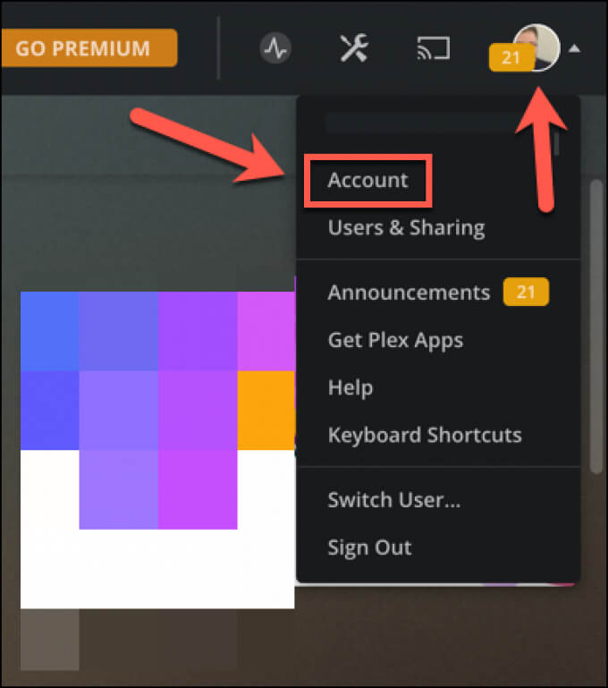Select Account from the dropdown menu
The image size is (608, 688).
(x=367, y=181)
